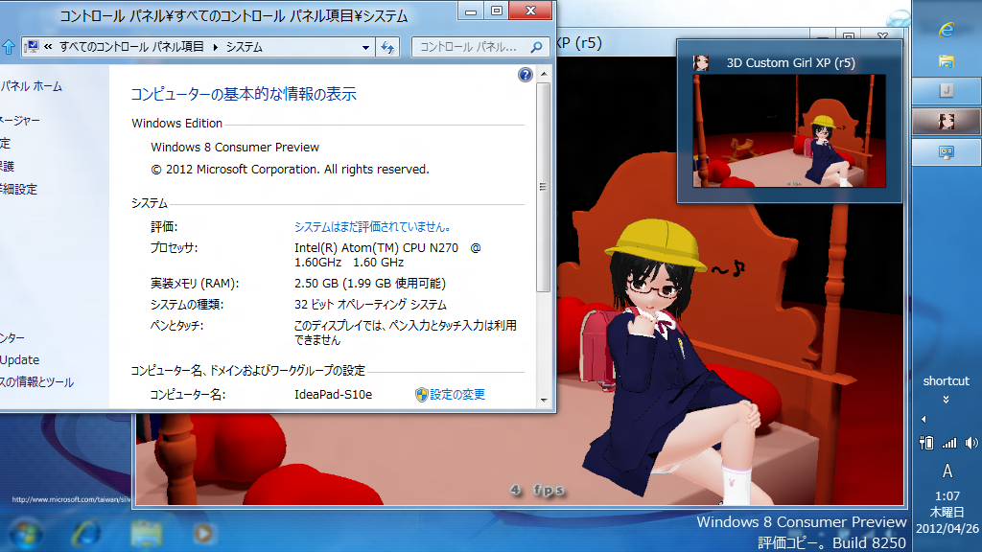982x552 pixels.
Task: Show hidden notification area icons
Action: 924,420
